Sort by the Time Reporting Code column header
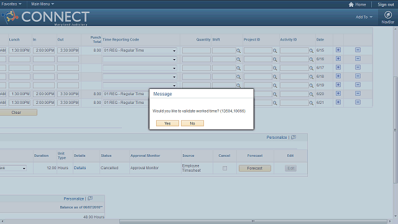 (x=121, y=40)
